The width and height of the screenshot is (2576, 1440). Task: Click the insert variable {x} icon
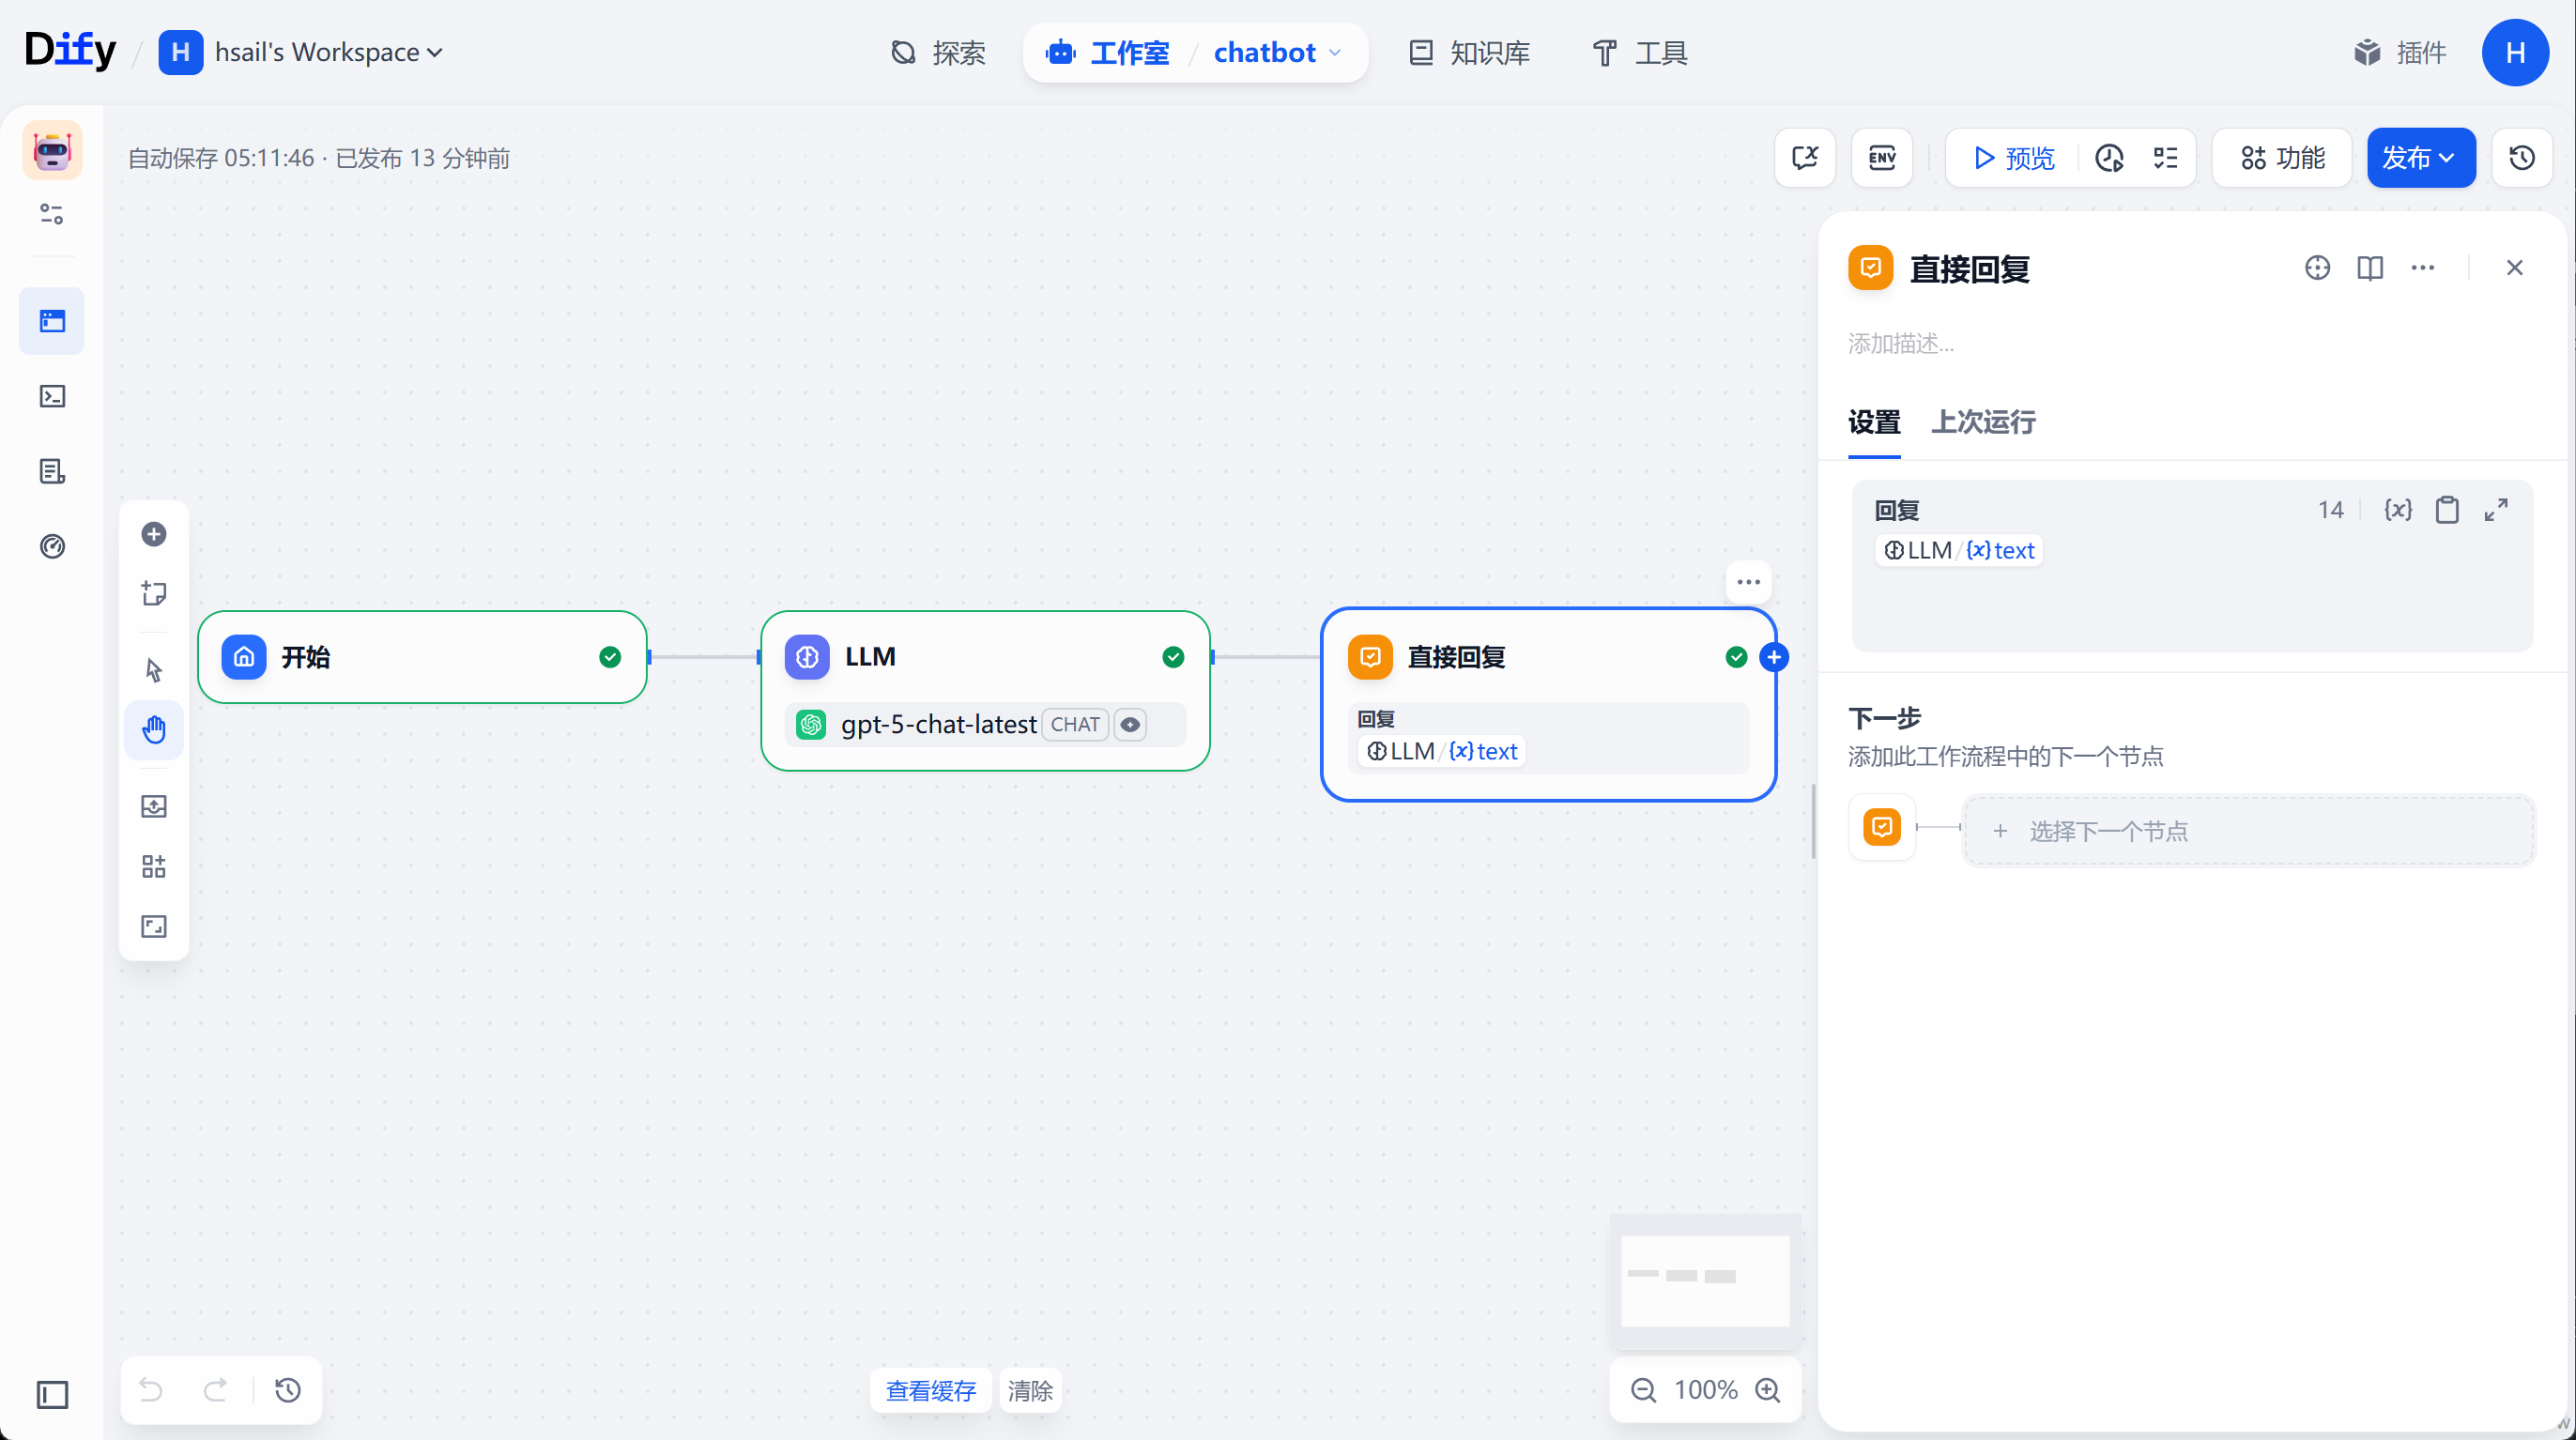2398,510
